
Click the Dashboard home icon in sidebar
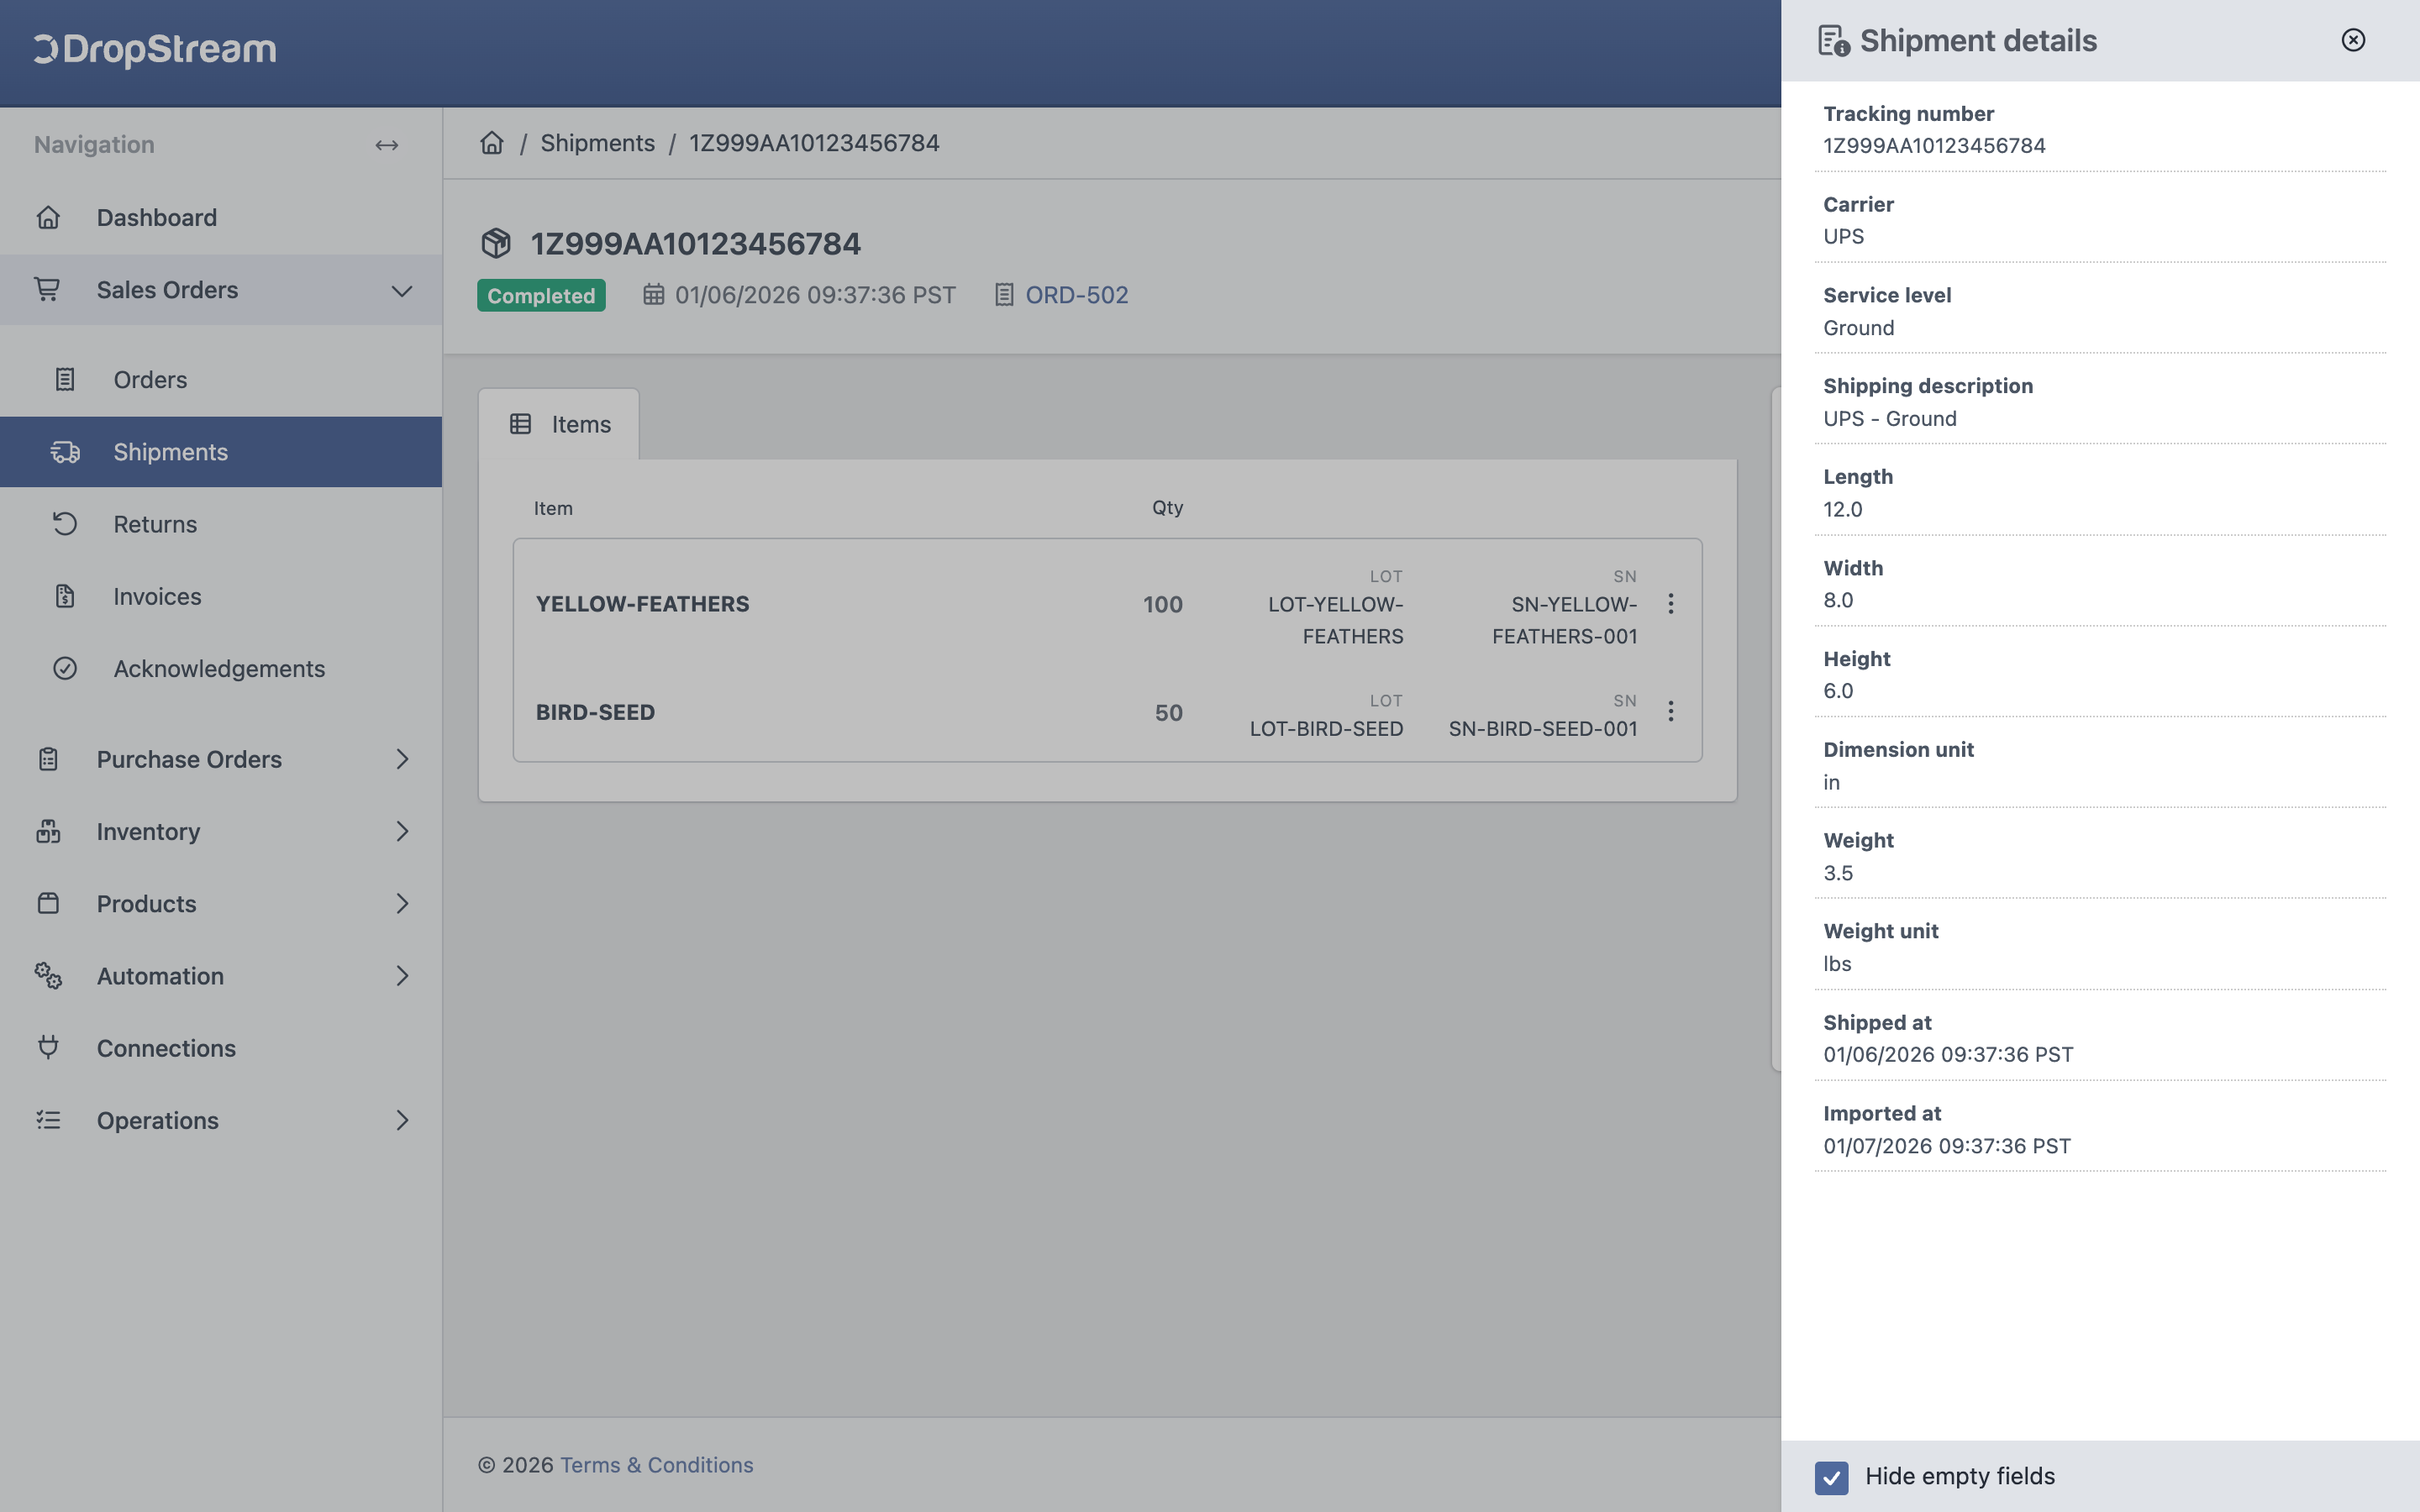coord(48,217)
